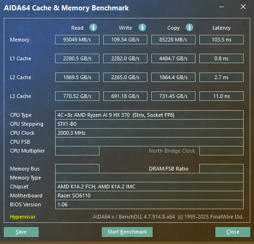Viewport: 254px width, 244px height.
Task: Click the Chipset AMD K1A.2 field
Action: (x=149, y=187)
